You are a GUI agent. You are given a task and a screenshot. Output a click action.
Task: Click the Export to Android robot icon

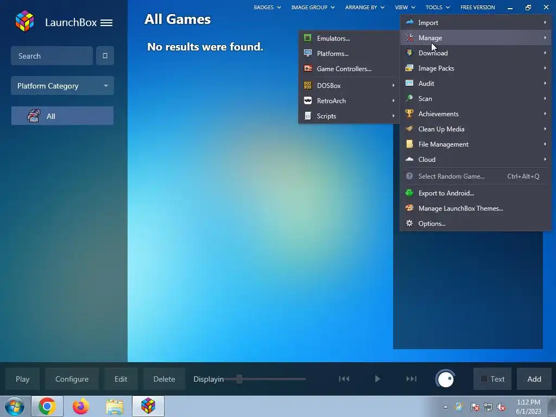[x=409, y=193]
